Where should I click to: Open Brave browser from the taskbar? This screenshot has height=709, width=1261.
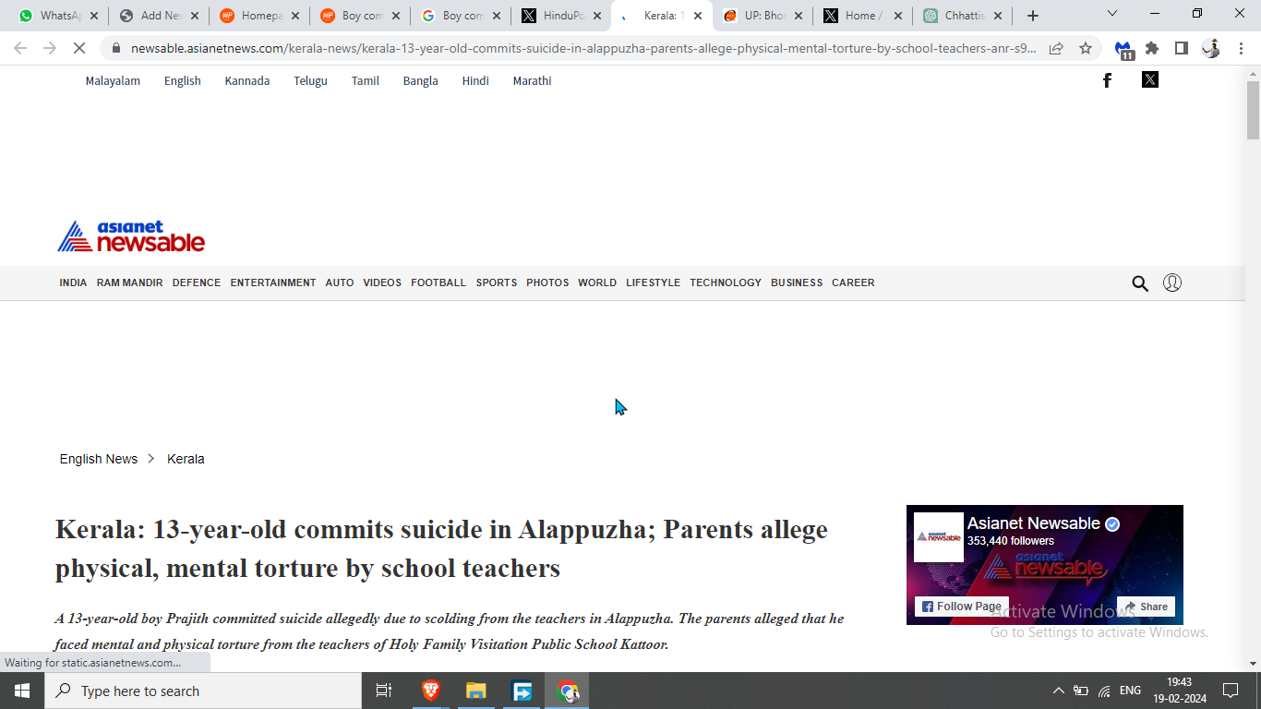coord(430,691)
